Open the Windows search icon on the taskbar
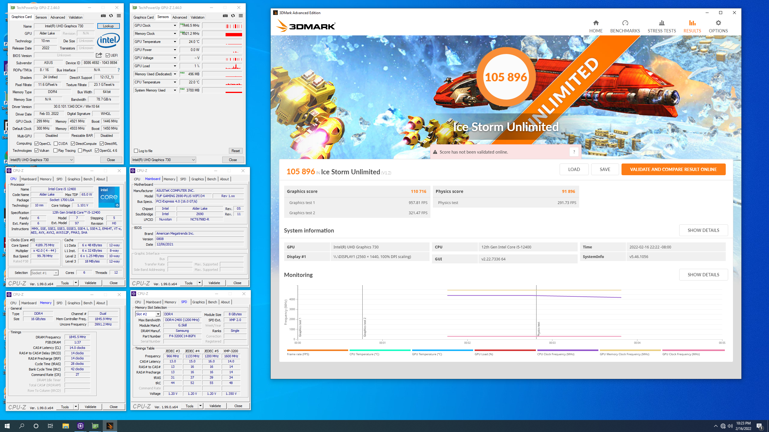The width and height of the screenshot is (769, 432). click(x=22, y=426)
